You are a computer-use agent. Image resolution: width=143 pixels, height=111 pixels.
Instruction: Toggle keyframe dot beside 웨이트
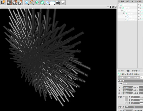click(x=118, y=107)
